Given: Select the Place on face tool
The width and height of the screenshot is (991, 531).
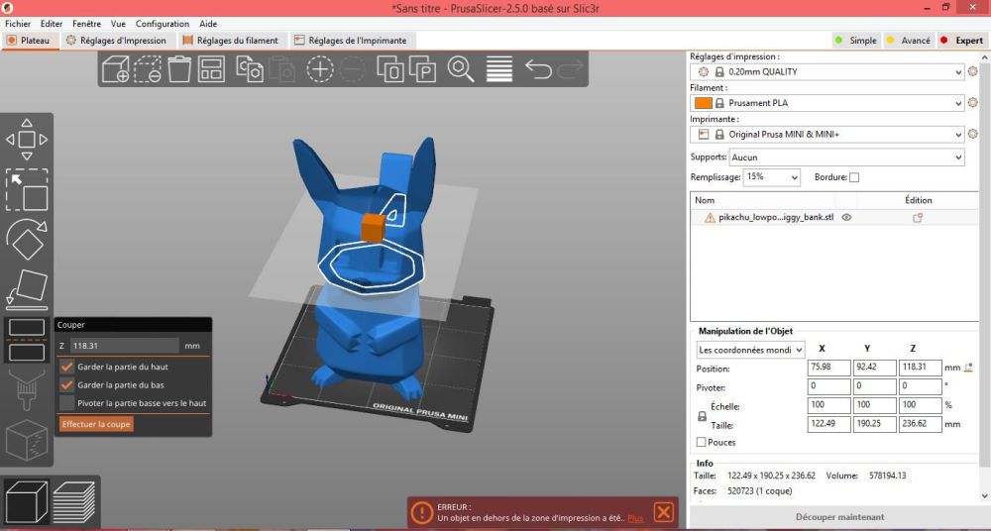Looking at the screenshot, I should pos(27,287).
